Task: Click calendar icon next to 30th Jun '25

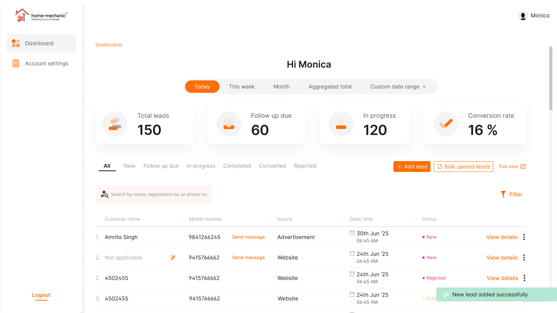Action: pos(352,233)
